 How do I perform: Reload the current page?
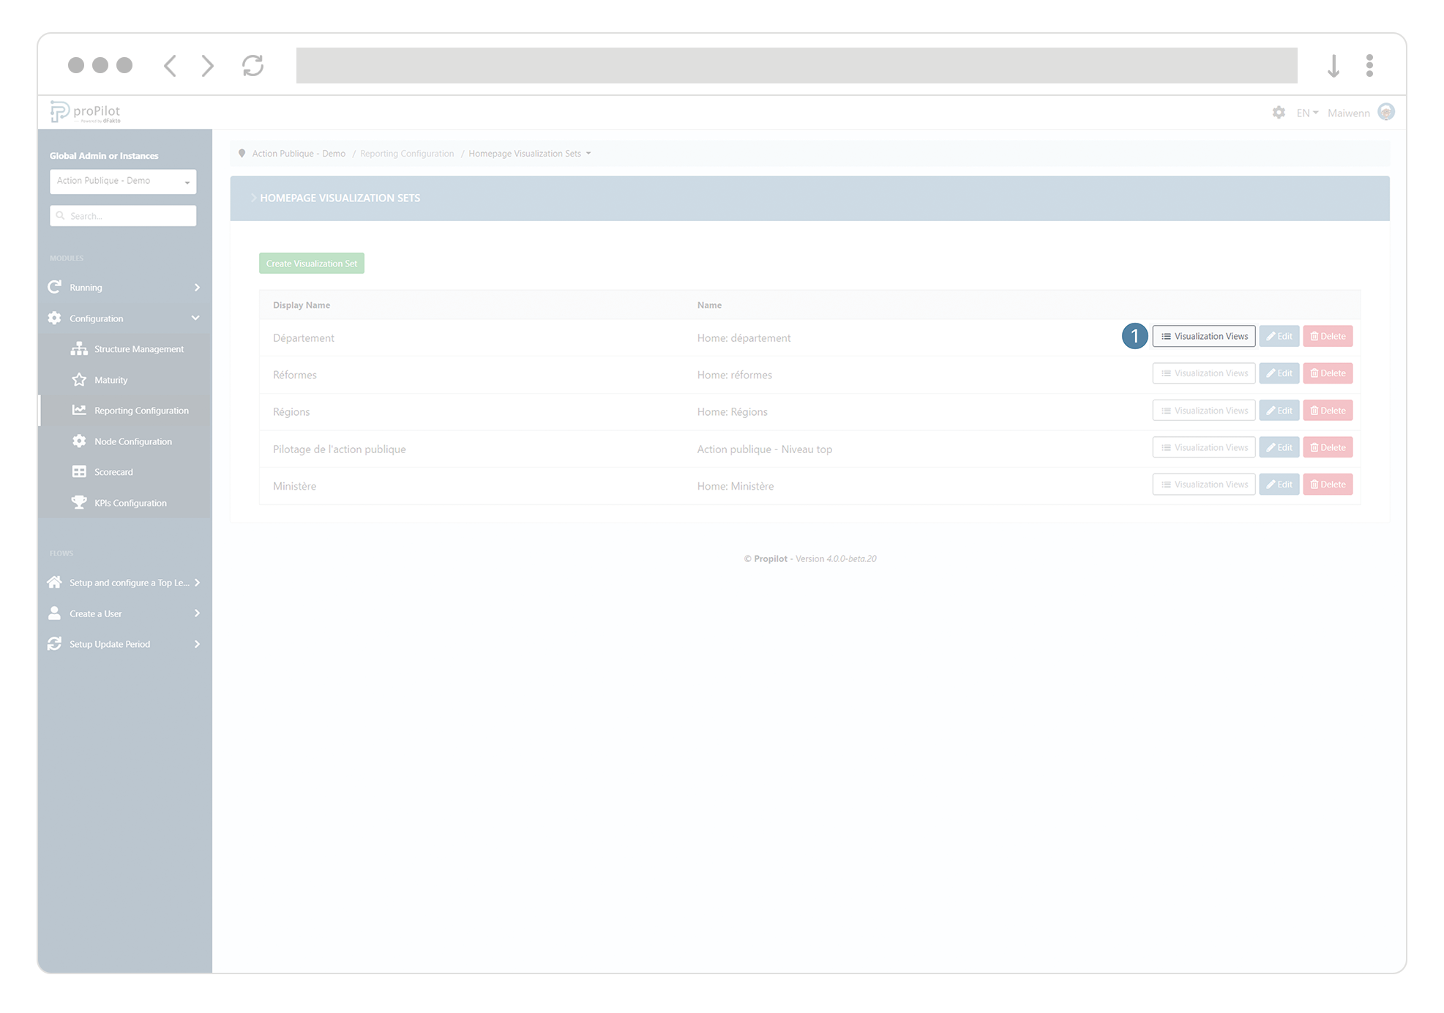point(253,66)
